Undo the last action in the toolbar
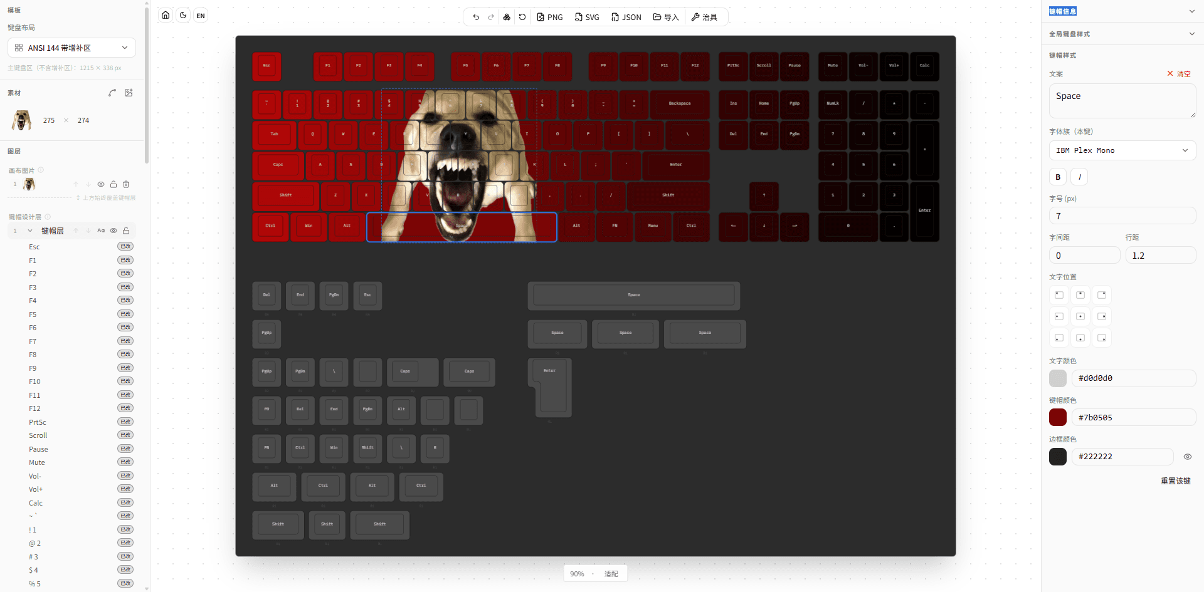This screenshot has height=592, width=1204. tap(476, 17)
